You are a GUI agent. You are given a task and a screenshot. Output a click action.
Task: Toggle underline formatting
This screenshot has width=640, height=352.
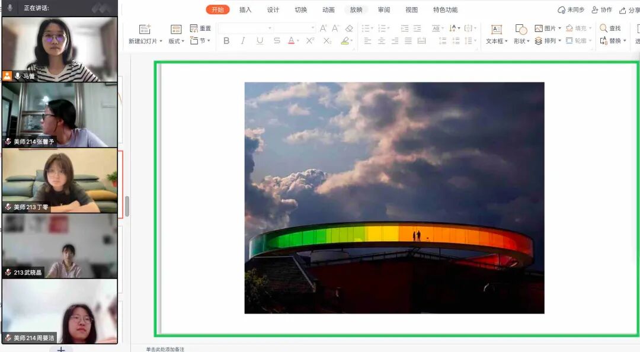[x=260, y=40]
